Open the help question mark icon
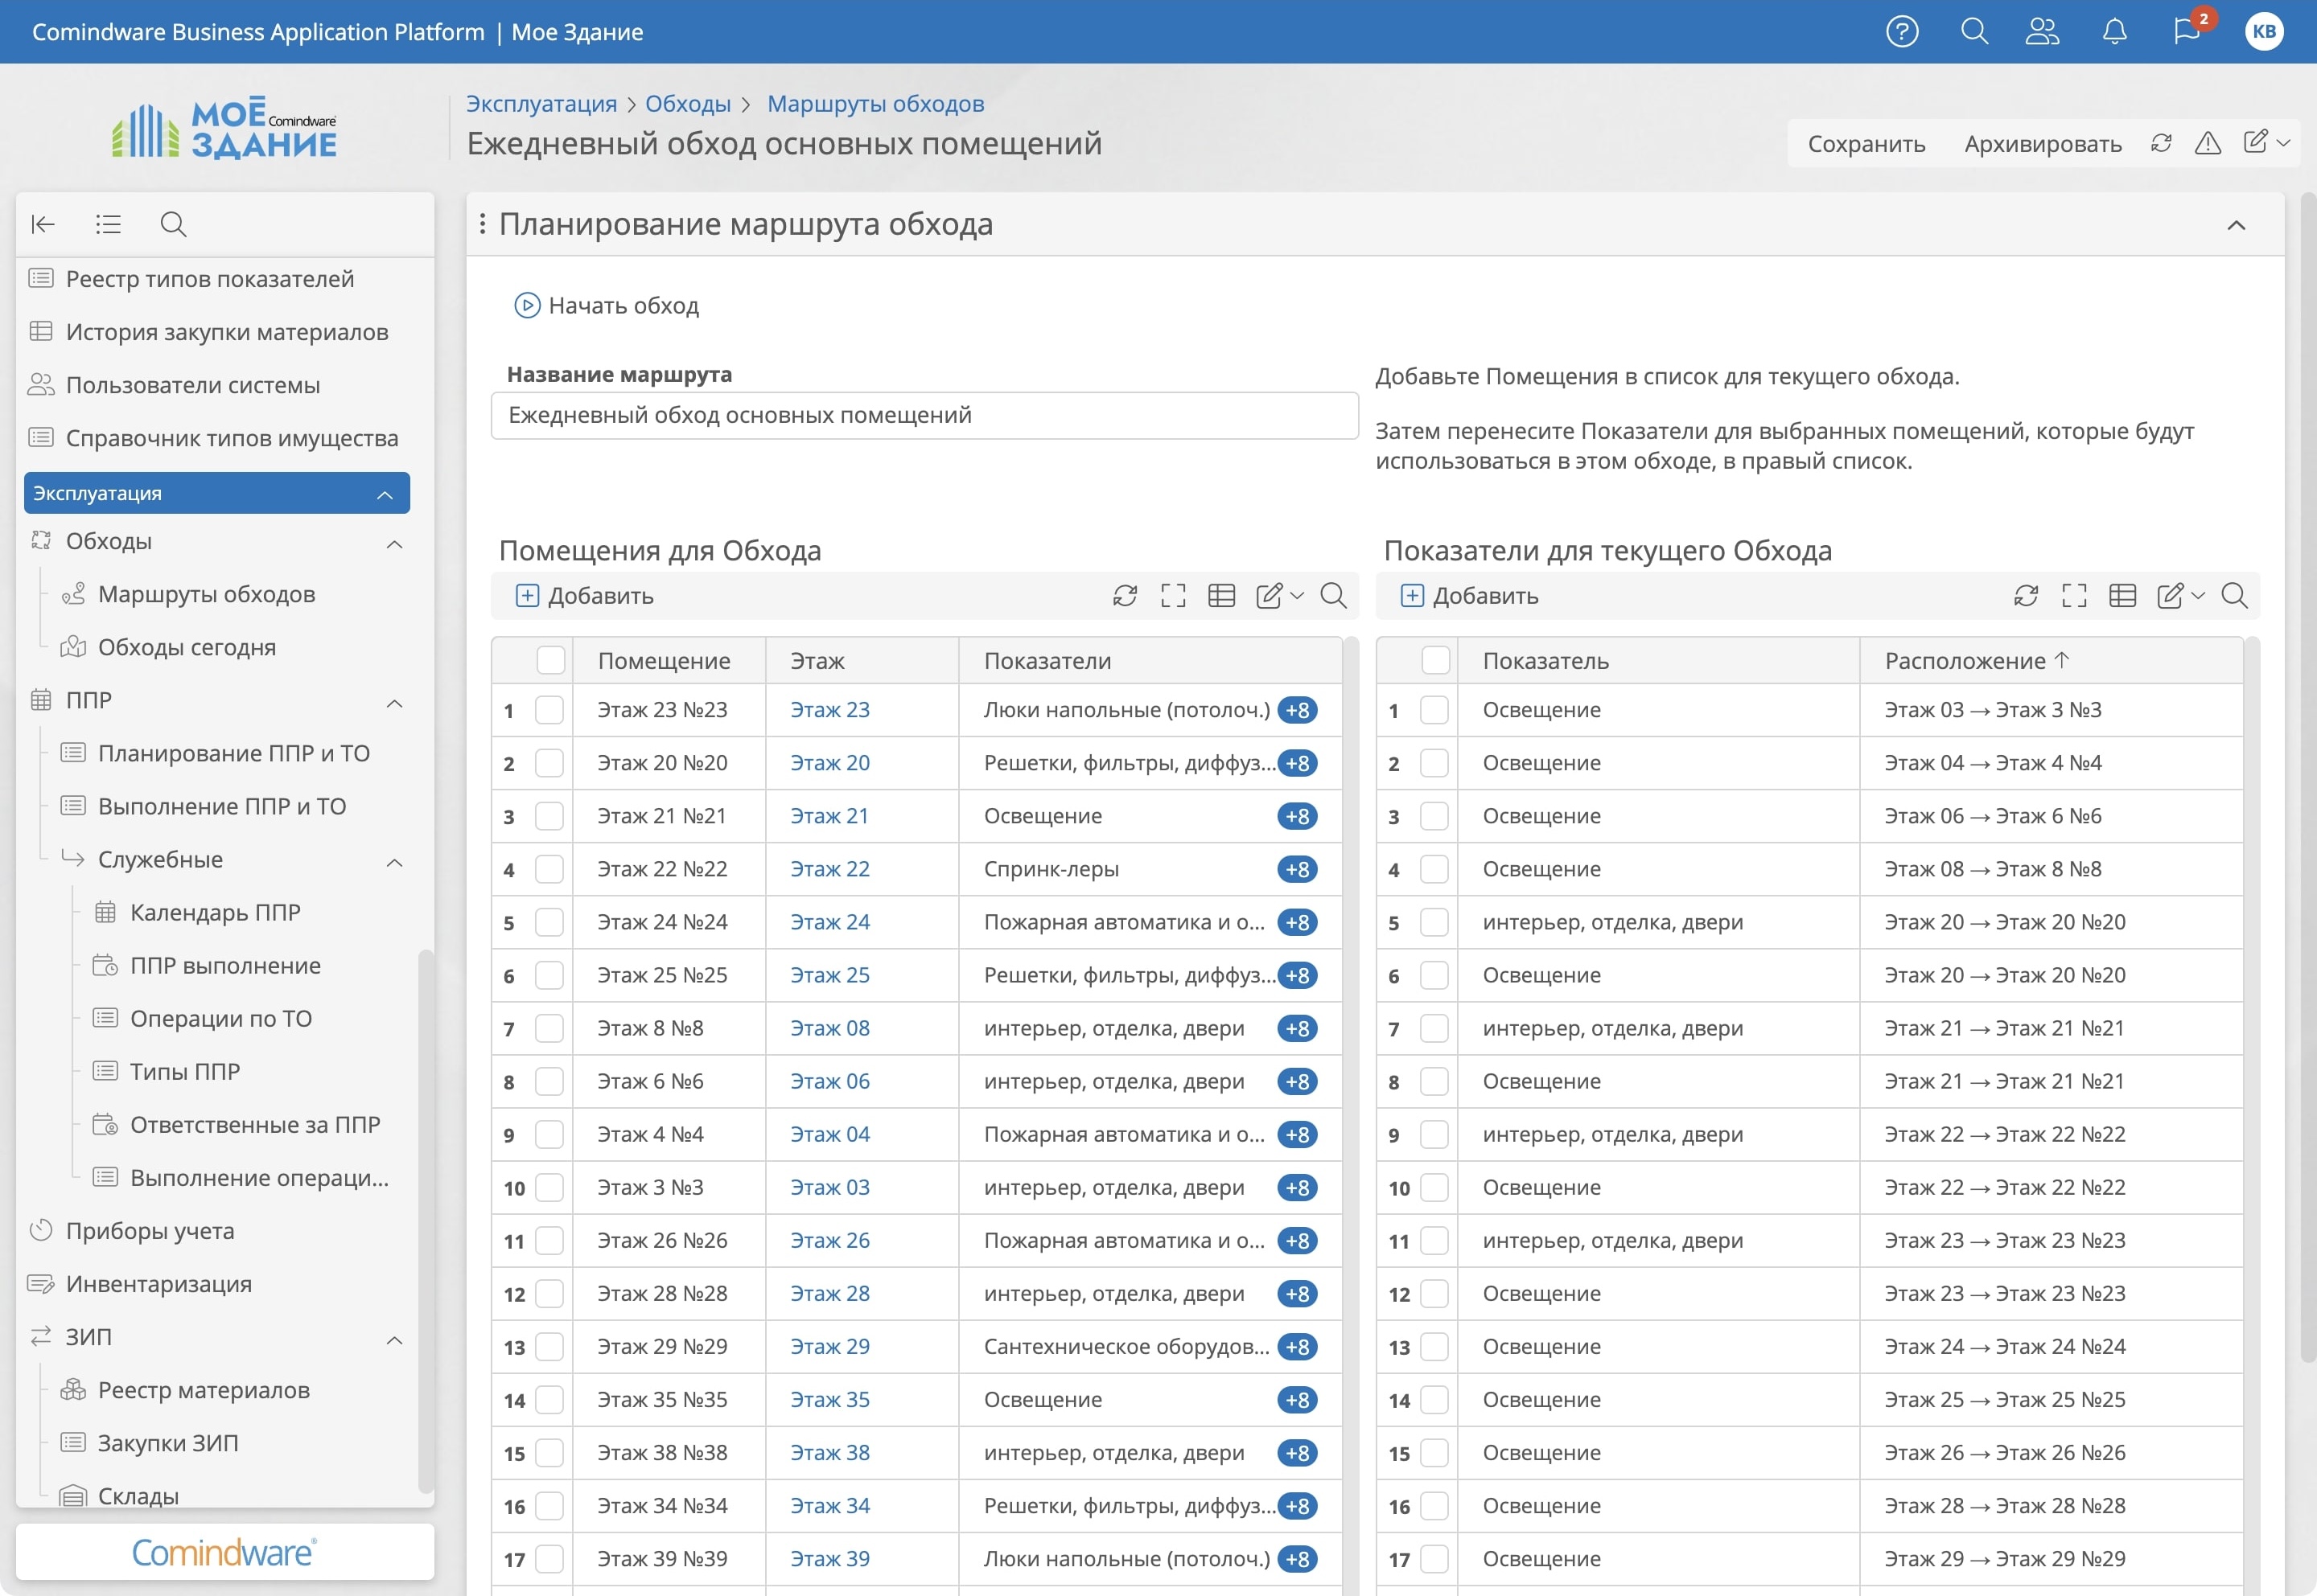 pyautogui.click(x=1902, y=32)
